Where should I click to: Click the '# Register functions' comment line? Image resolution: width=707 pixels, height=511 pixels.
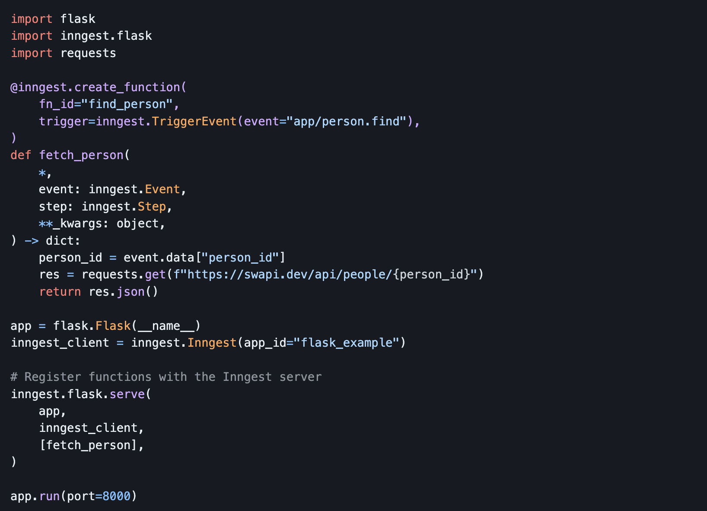point(166,377)
